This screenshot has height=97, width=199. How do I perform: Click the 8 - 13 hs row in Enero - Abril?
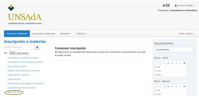coord(170,67)
